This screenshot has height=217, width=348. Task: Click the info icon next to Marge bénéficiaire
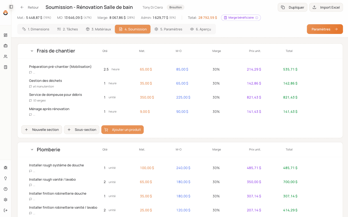(x=257, y=18)
